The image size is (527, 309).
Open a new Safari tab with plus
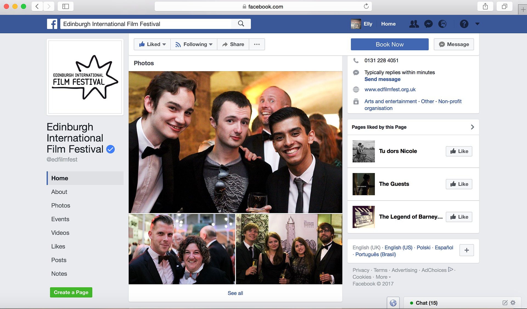click(x=523, y=10)
